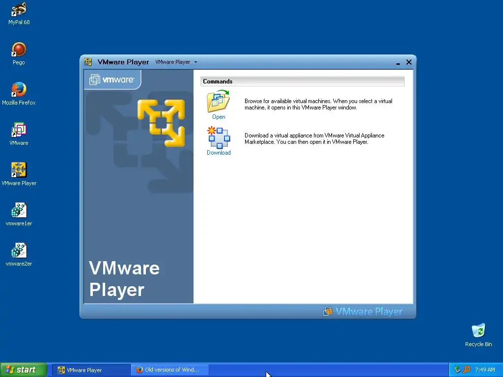Minimize the VMware Player window

click(398, 62)
